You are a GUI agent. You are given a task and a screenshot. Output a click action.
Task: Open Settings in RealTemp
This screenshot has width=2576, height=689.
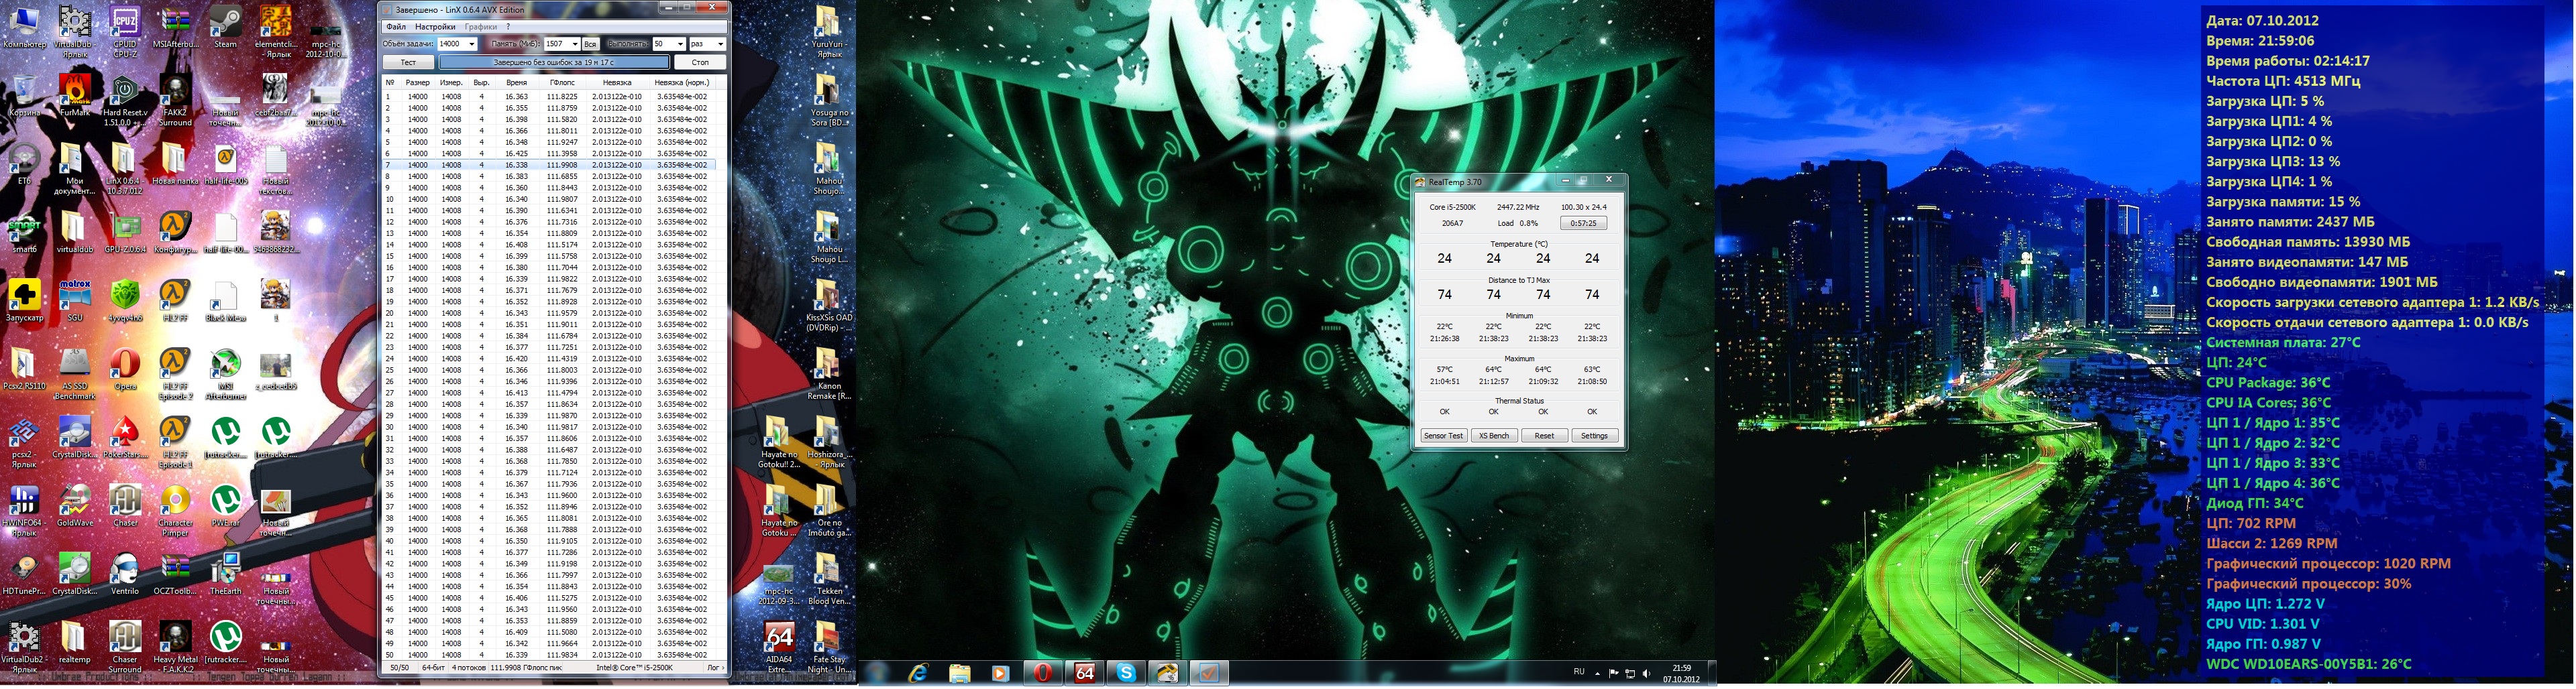(x=1594, y=436)
